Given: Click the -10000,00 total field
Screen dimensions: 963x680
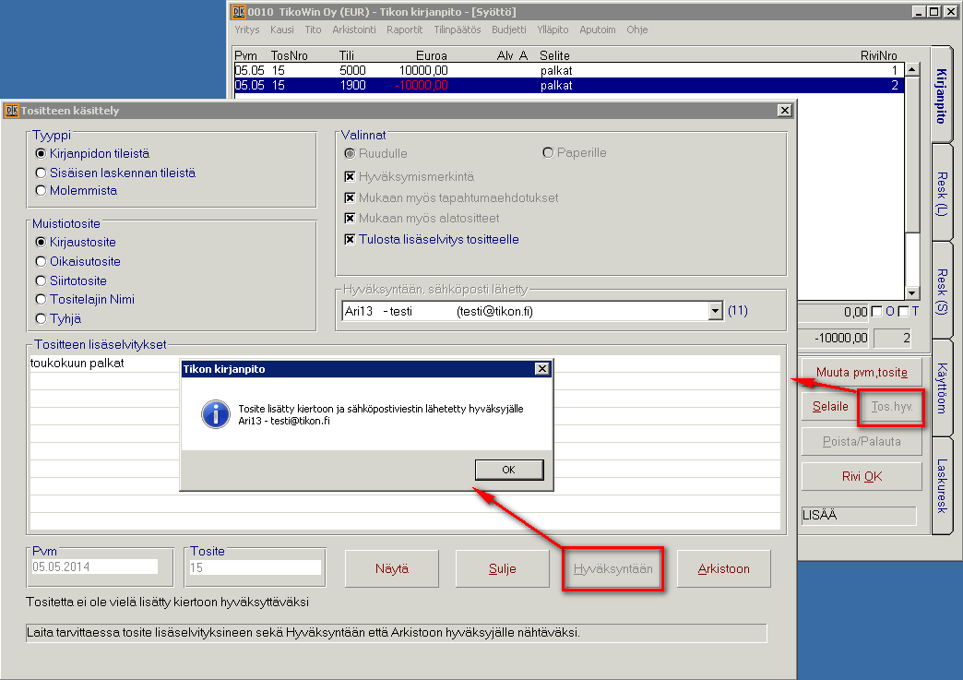Looking at the screenshot, I should point(834,338).
